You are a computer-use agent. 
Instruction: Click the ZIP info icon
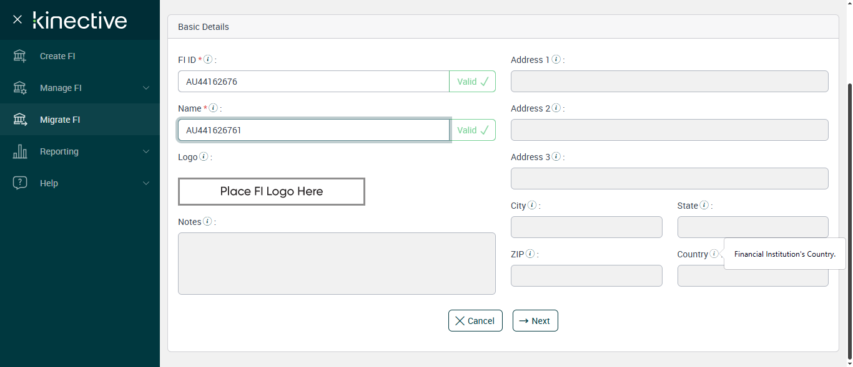coord(530,254)
